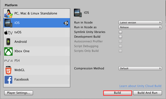Viewport: 166px width, 99px height.
Task: Check the Autoconnect Profiler box
Action: pos(120,42)
